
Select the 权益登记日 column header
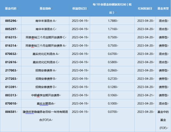click(79, 8)
